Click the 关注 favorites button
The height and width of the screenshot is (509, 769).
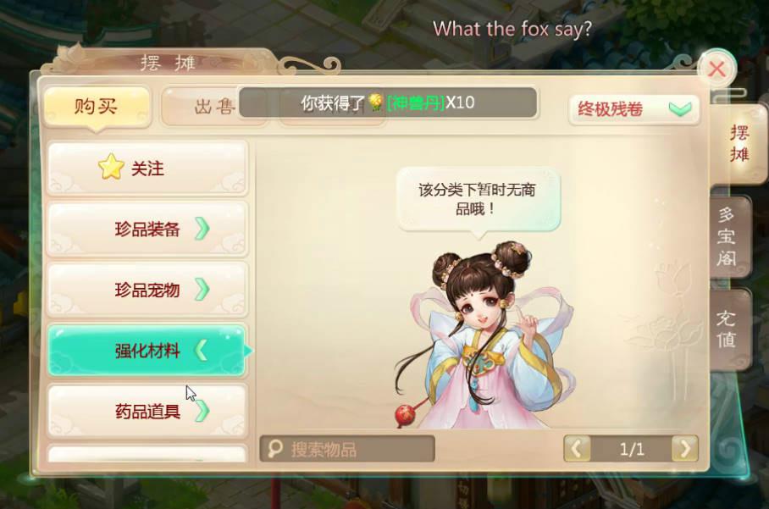(x=147, y=168)
